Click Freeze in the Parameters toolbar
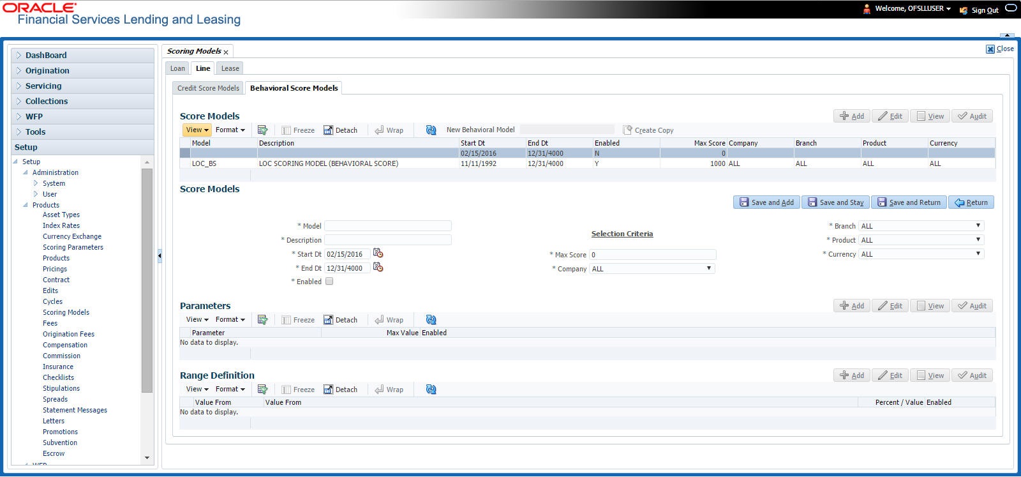 click(x=298, y=319)
